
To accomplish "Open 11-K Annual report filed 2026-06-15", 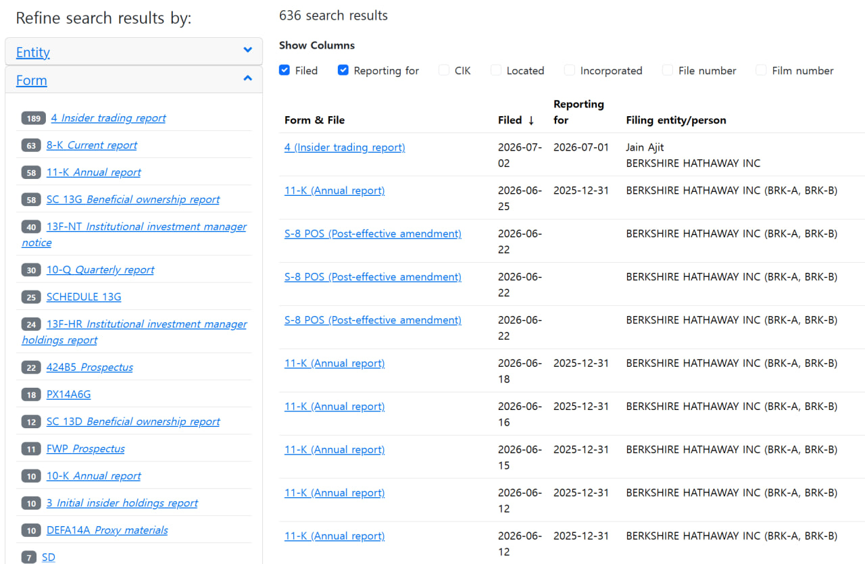I will [x=335, y=450].
